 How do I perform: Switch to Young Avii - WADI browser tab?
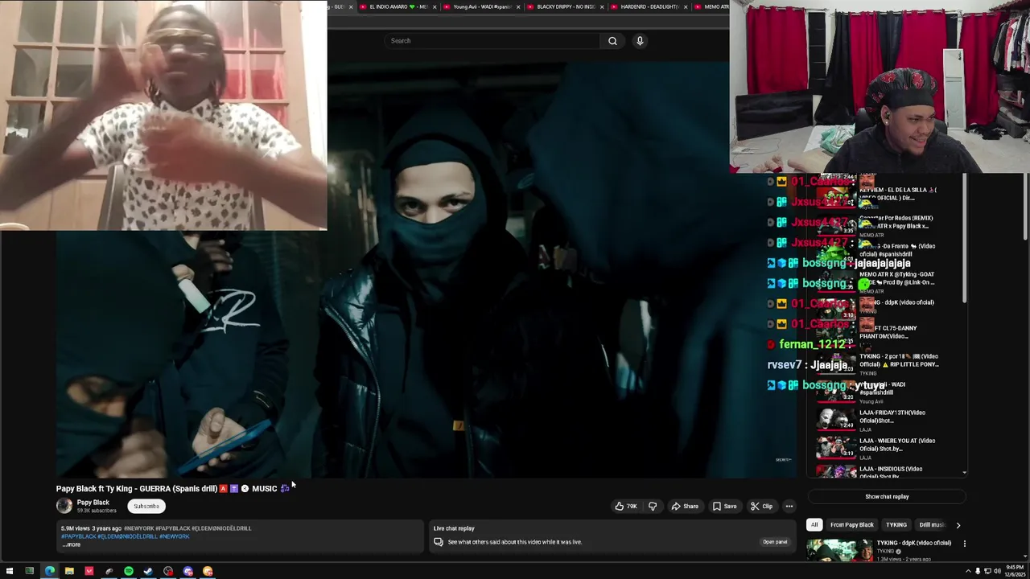pyautogui.click(x=481, y=6)
